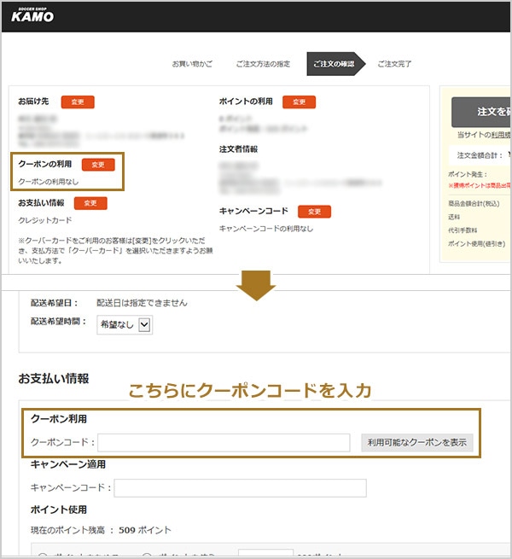Viewport: 512px width, 559px height.
Task: Select the first point usage radio button
Action: point(41,555)
